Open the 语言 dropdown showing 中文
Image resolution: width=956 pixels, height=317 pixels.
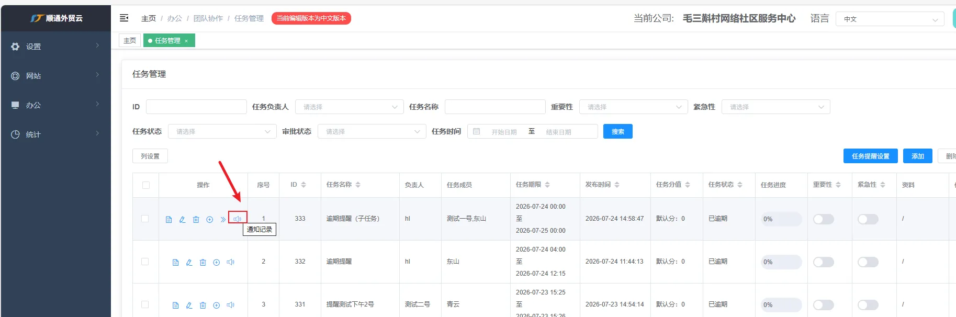pos(890,19)
